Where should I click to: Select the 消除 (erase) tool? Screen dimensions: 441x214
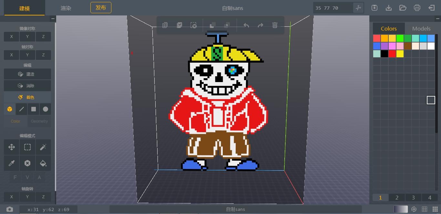27,86
